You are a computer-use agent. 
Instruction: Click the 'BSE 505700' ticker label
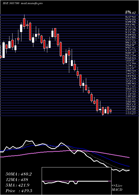click(11, 3)
